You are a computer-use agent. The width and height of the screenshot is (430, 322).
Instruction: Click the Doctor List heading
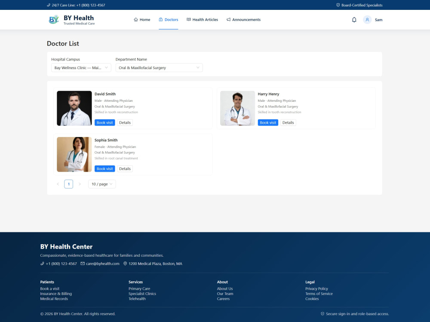63,43
